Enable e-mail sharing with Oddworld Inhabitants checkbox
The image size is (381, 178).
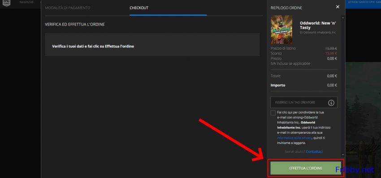pos(273,113)
